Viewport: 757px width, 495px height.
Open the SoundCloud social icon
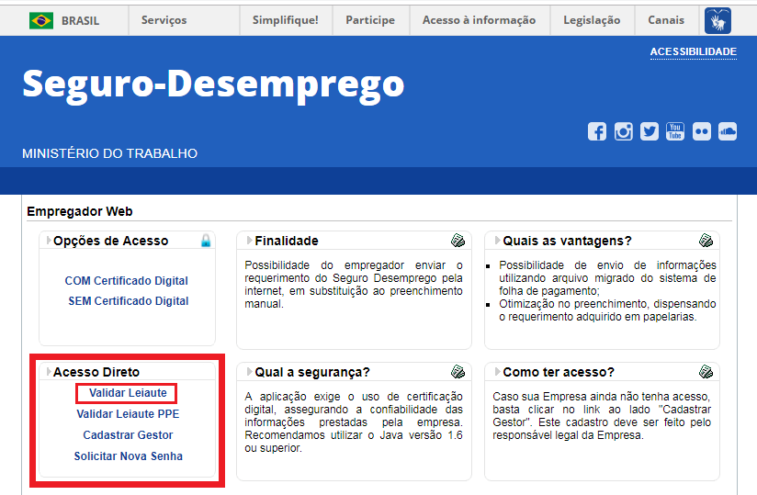click(x=728, y=131)
